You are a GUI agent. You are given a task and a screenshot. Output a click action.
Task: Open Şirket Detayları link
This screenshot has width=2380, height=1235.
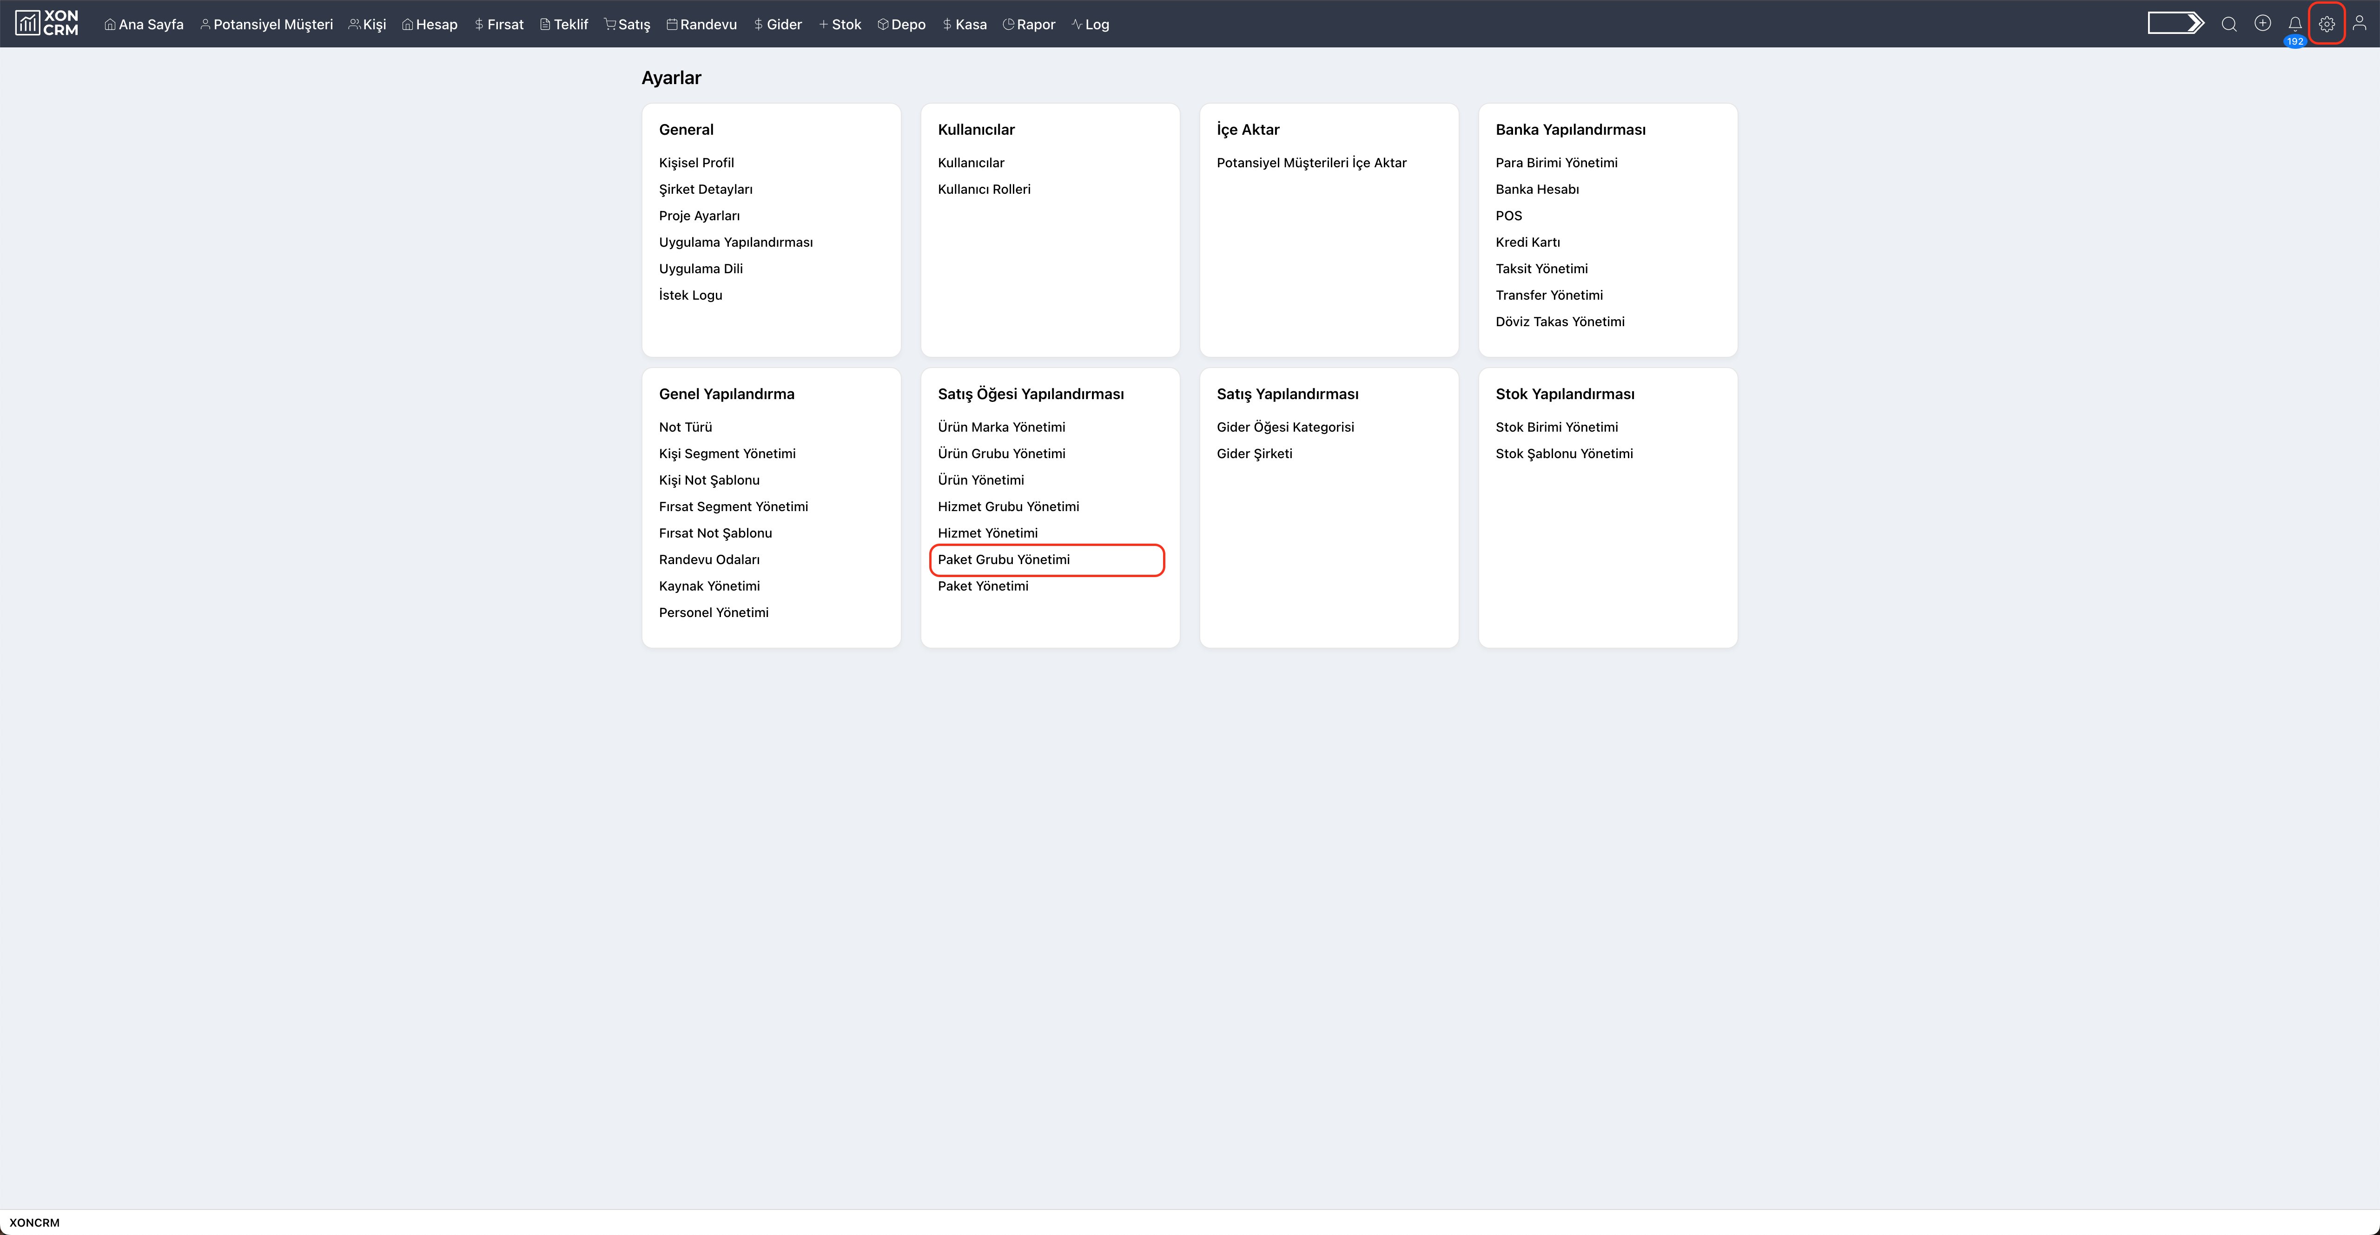point(706,190)
